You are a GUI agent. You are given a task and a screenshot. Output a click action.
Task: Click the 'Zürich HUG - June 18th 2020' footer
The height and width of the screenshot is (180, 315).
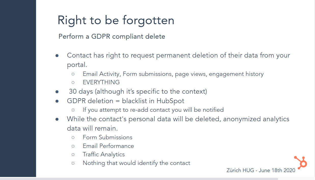coord(261,170)
